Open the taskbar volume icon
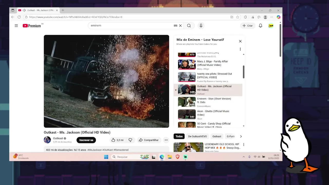Image resolution: width=329 pixels, height=185 pixels. coord(259,157)
